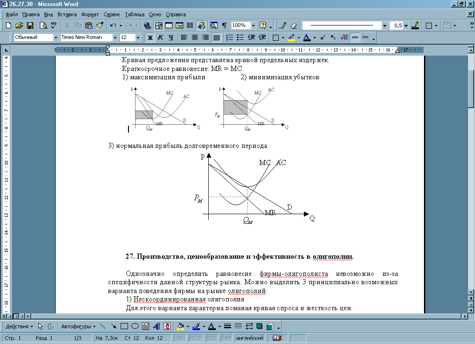
Task: Apply superscript x² formatting
Action: coord(323,38)
